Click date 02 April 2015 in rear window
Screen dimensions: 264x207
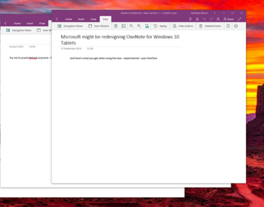[16, 47]
